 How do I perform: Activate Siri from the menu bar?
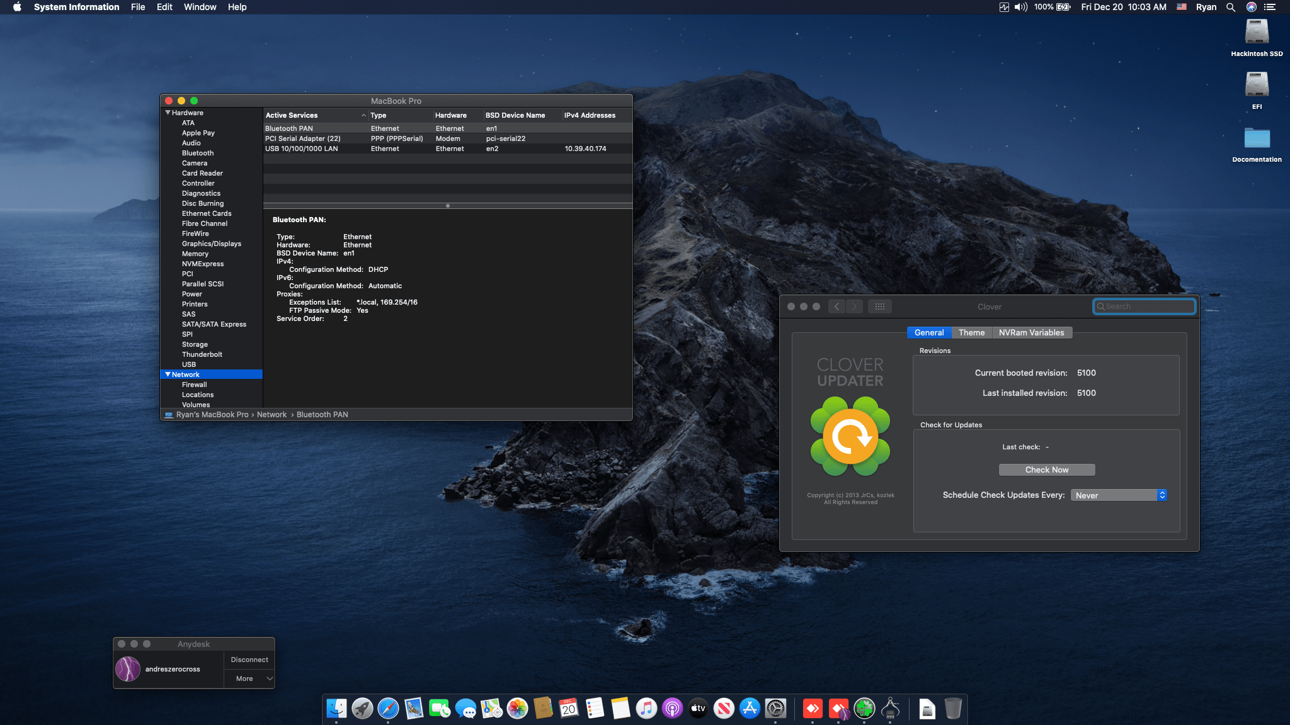pos(1251,7)
